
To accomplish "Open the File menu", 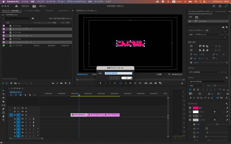I will [x=25, y=1].
